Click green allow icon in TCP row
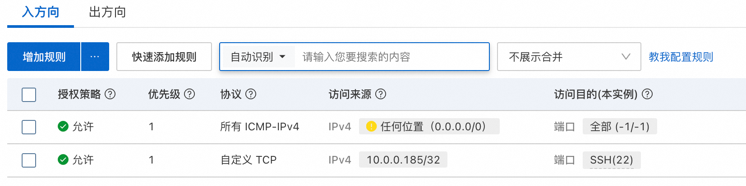746x186 pixels. coord(63,159)
